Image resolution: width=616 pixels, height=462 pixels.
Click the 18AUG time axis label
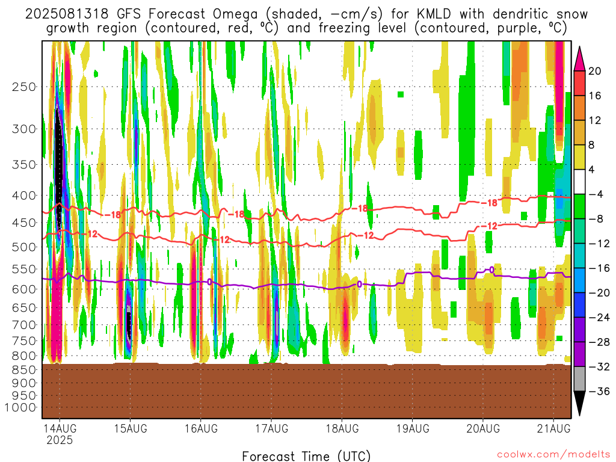[342, 428]
